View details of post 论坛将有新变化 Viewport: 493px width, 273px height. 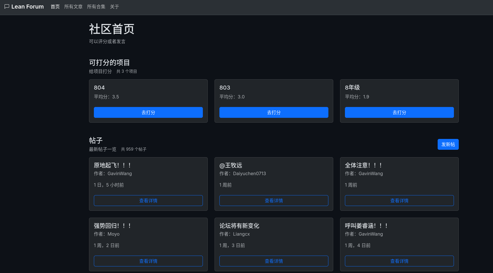coord(274,261)
